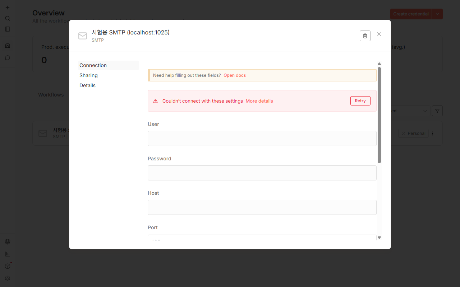Image resolution: width=460 pixels, height=287 pixels.
Task: Open the Sharing tab
Action: [109, 75]
